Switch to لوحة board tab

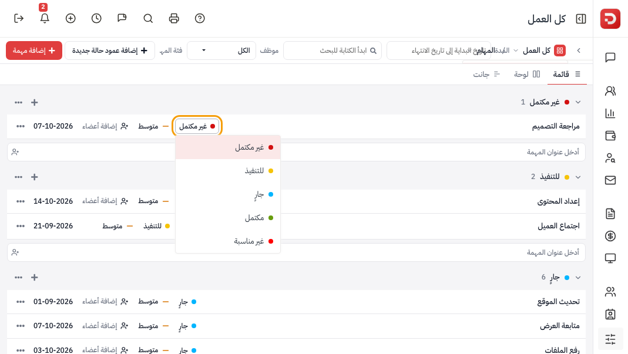tap(527, 74)
